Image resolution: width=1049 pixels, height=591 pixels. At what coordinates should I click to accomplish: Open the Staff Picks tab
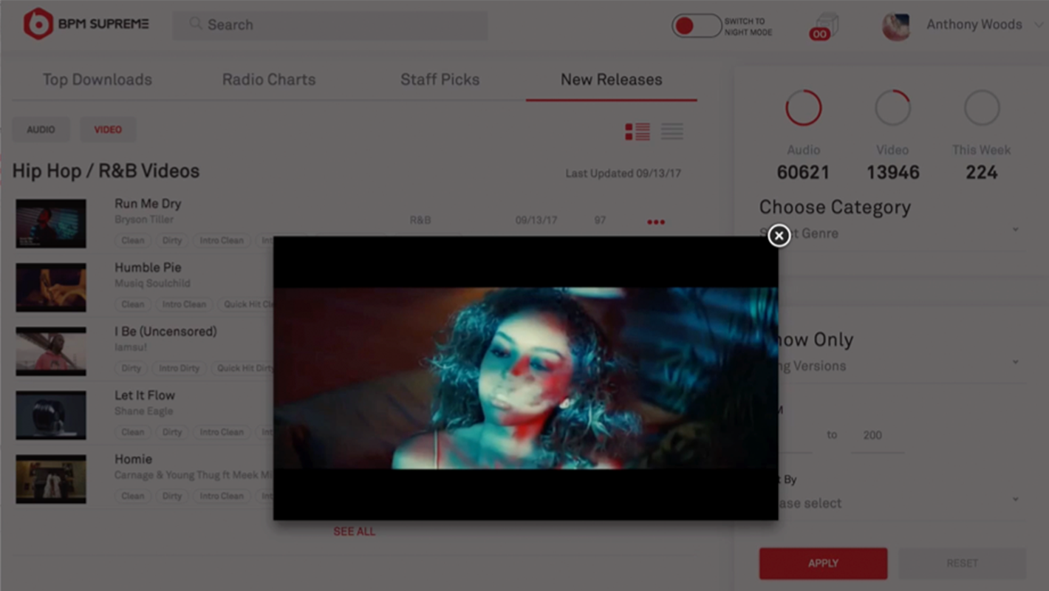pyautogui.click(x=440, y=80)
